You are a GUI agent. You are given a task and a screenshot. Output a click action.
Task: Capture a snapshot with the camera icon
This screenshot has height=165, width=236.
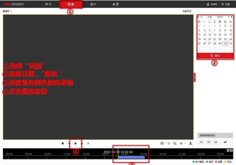162,143
